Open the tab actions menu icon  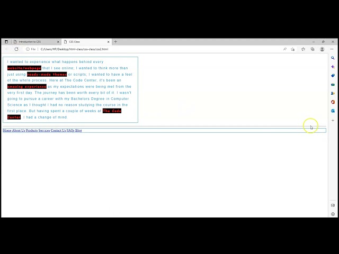click(6, 42)
